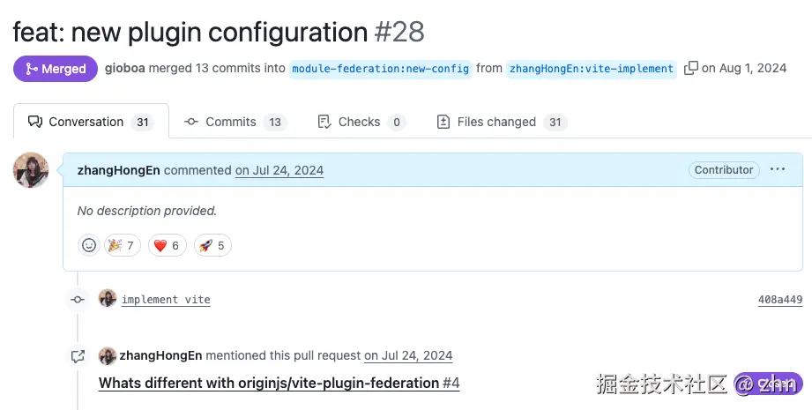Open zhangHongEn's large profile avatar

pyautogui.click(x=31, y=169)
